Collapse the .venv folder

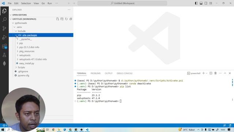tap(41, 27)
